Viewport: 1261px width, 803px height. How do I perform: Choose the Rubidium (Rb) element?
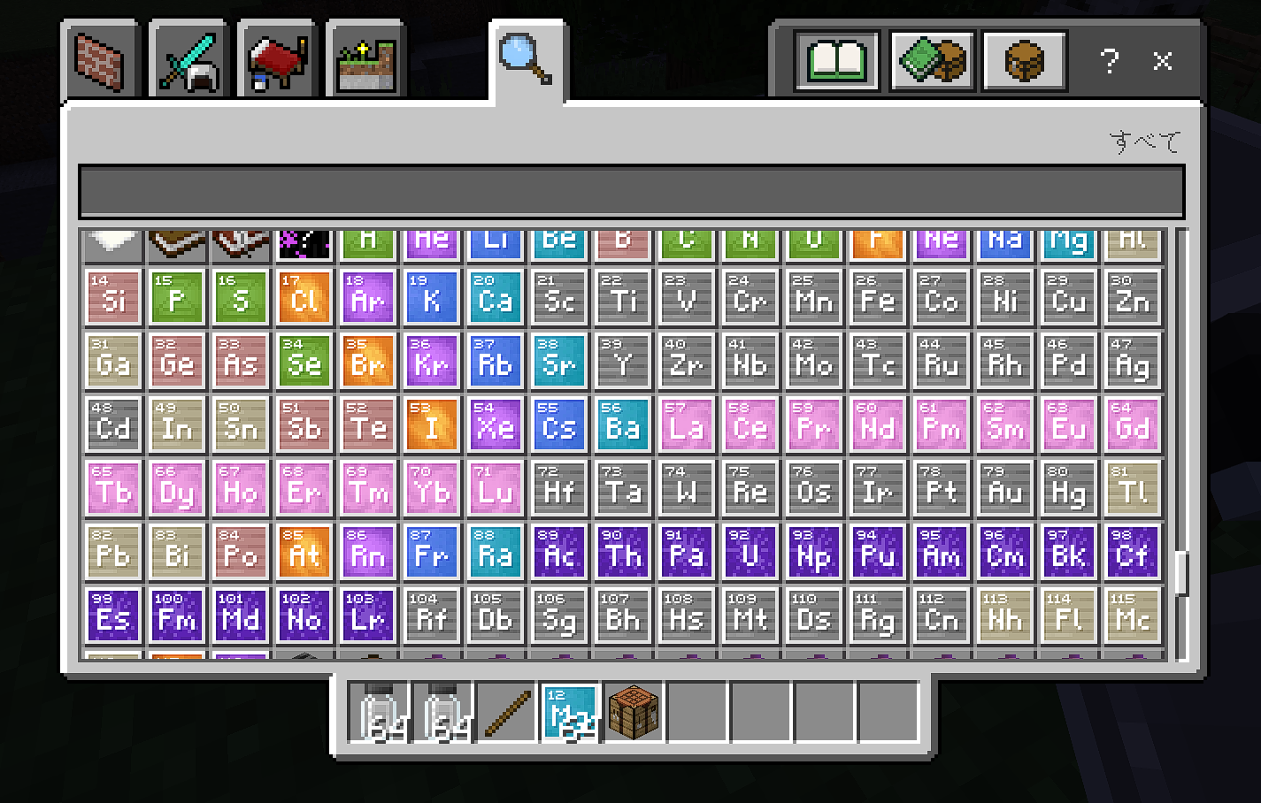(496, 361)
